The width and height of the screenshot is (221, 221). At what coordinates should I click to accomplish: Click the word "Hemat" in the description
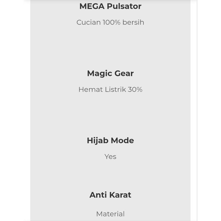[89, 89]
